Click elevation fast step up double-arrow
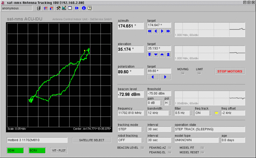Viewport: 256px width, 158px height. (168, 55)
